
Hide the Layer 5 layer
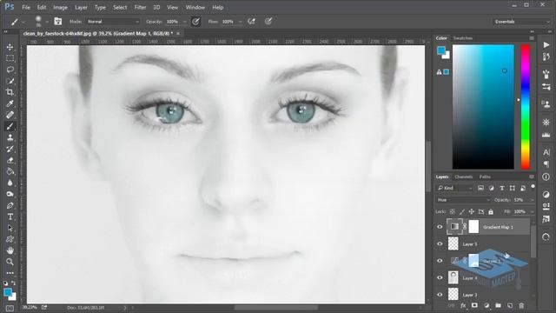click(x=440, y=243)
